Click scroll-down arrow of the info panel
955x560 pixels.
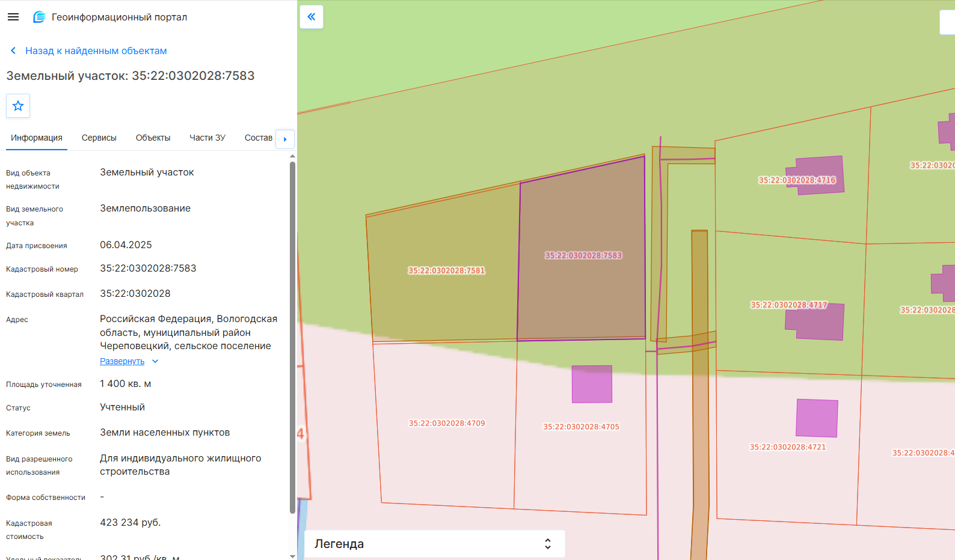(x=293, y=556)
